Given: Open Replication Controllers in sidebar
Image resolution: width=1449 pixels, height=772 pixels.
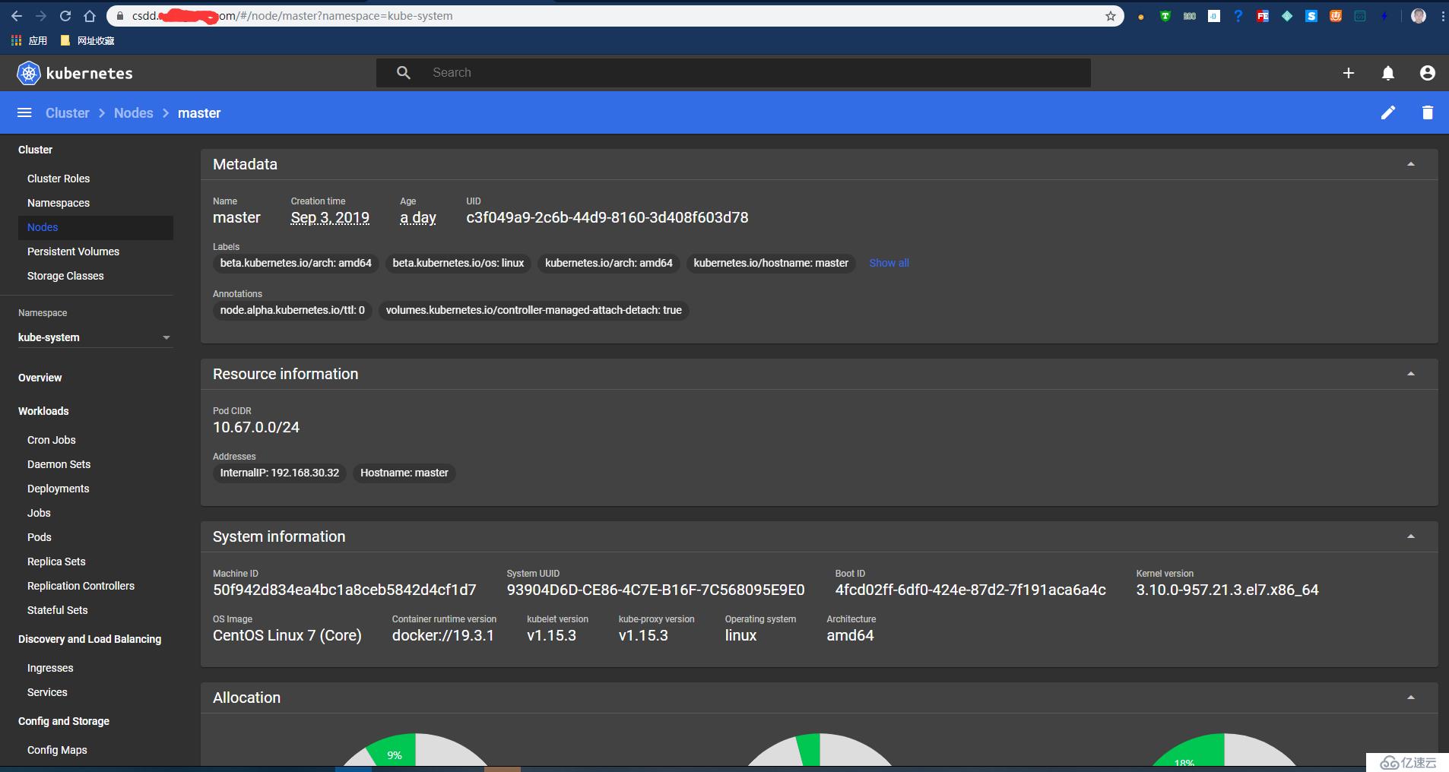Looking at the screenshot, I should (81, 586).
